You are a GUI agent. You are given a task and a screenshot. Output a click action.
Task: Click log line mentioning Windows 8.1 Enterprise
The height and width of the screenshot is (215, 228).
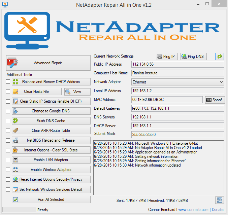[x=146, y=143]
